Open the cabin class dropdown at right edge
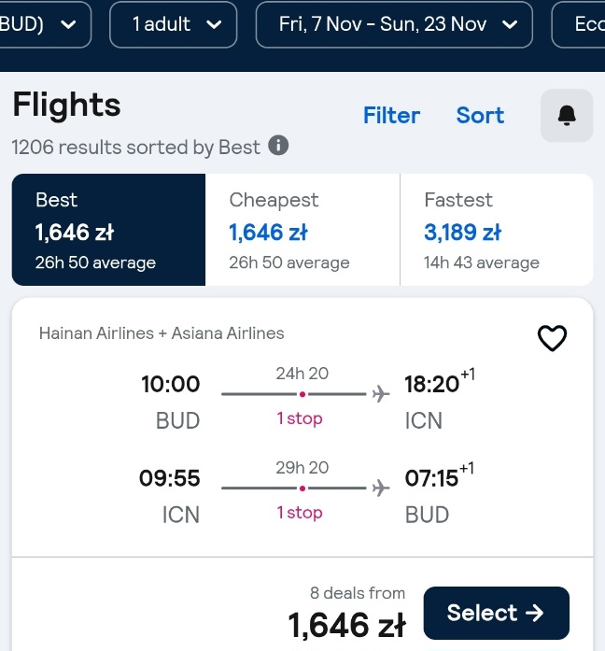The height and width of the screenshot is (651, 605). [x=579, y=24]
